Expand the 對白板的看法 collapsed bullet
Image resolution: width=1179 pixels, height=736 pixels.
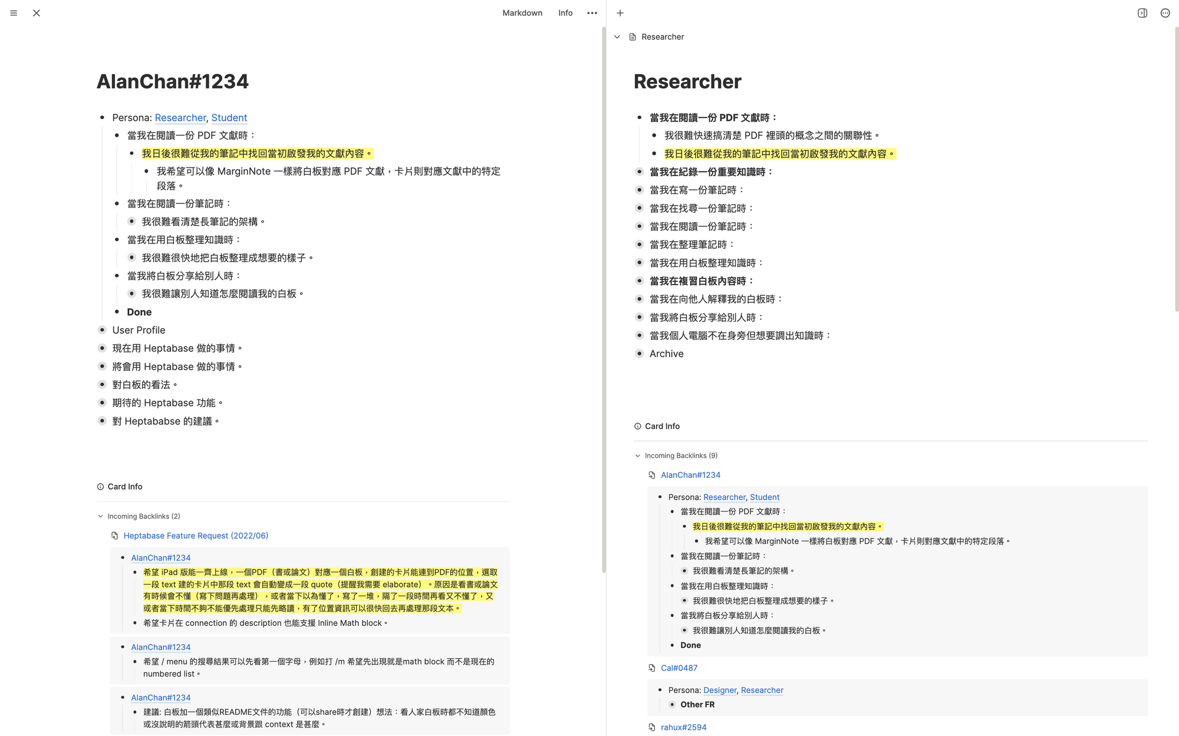102,384
